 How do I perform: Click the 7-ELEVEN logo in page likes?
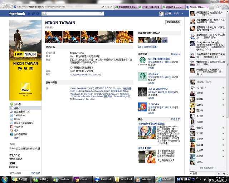pyautogui.click(x=142, y=107)
